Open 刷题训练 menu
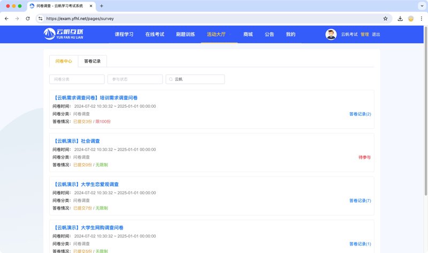 point(185,34)
